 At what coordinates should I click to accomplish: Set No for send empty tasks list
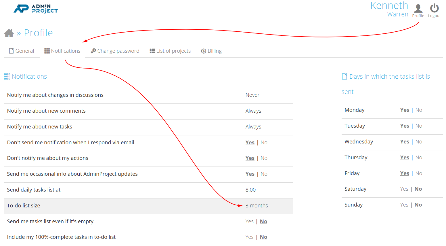263,222
